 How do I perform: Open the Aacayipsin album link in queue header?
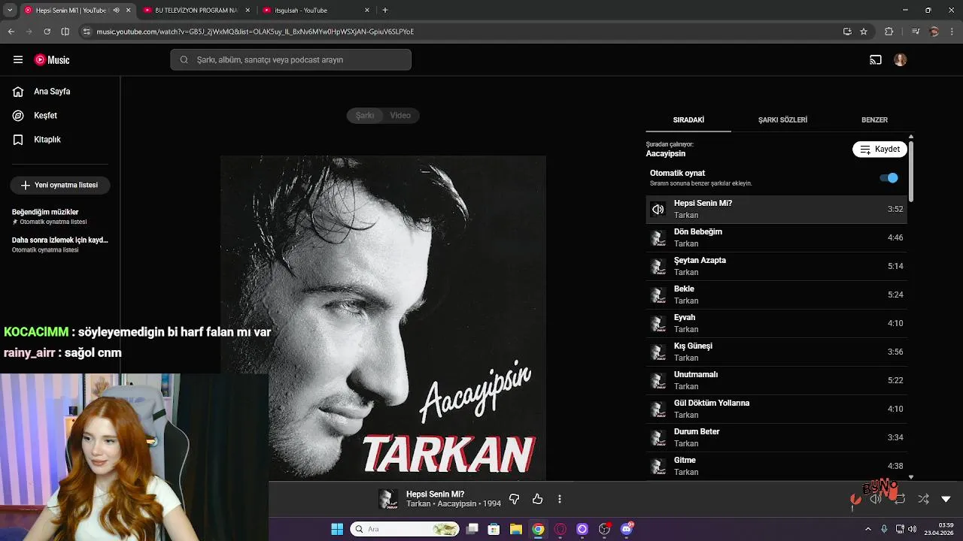point(666,153)
